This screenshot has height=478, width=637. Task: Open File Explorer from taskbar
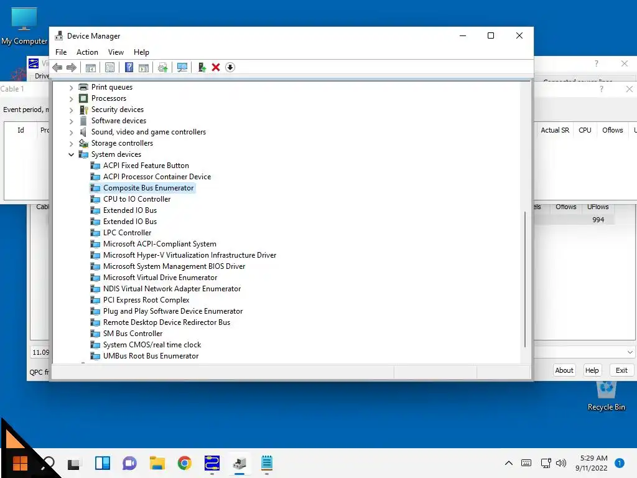pyautogui.click(x=157, y=463)
